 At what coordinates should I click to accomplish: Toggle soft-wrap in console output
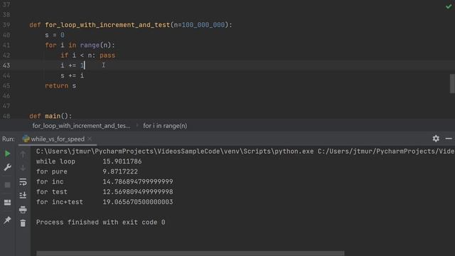(23, 182)
